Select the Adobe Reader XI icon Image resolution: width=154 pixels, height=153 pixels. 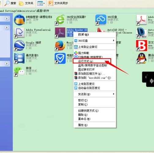60,33
